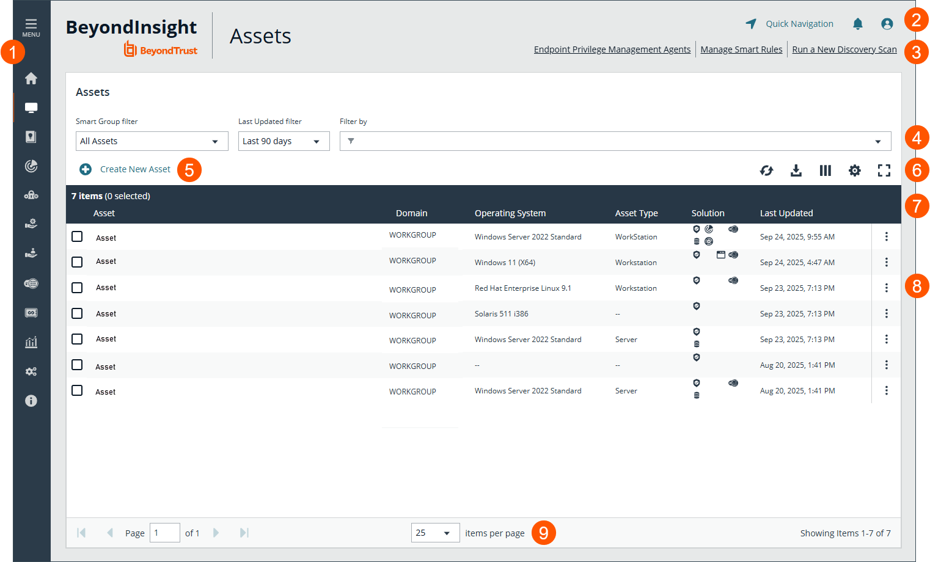Image resolution: width=930 pixels, height=562 pixels.
Task: Open the hamburger MENU button
Action: [31, 27]
